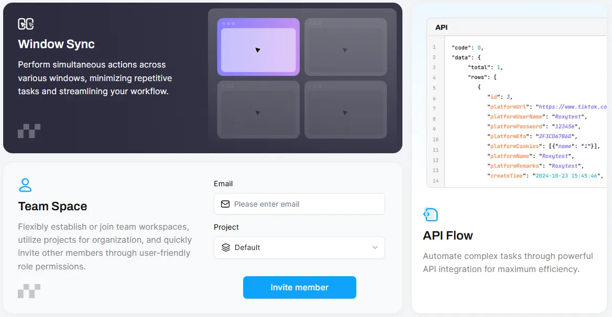Viewport: 612px width, 317px height.
Task: Select the bottom-left gray window thumbnail
Action: click(258, 109)
